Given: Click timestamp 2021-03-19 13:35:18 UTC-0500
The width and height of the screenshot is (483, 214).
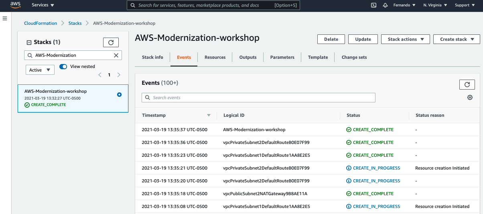Looking at the screenshot, I should (x=175, y=194).
